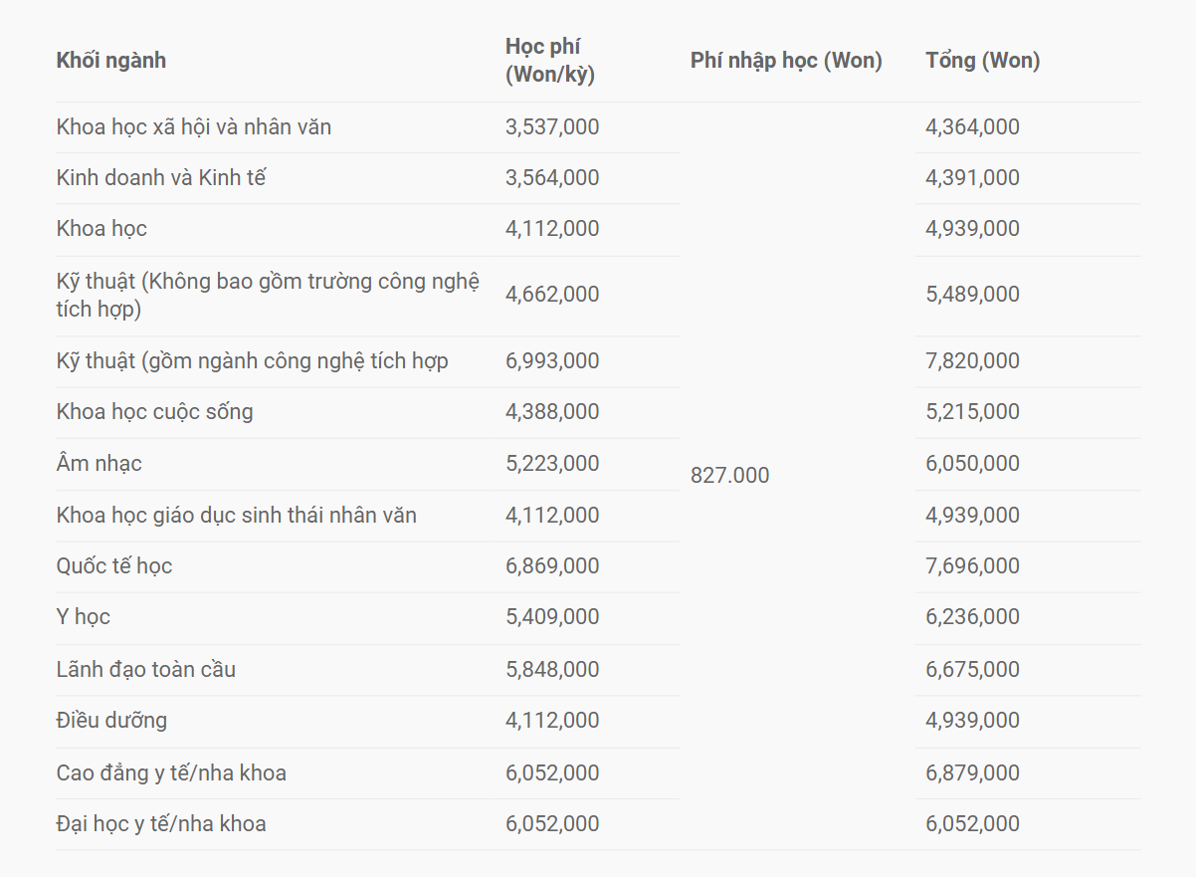Select the tuition value 6,993,000
This screenshot has height=877, width=1196.
[x=552, y=361]
